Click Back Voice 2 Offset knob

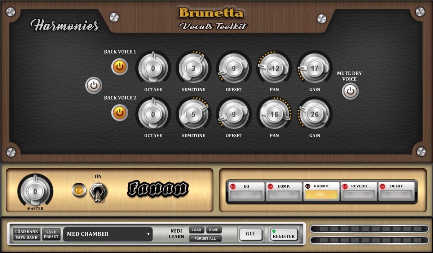click(234, 114)
